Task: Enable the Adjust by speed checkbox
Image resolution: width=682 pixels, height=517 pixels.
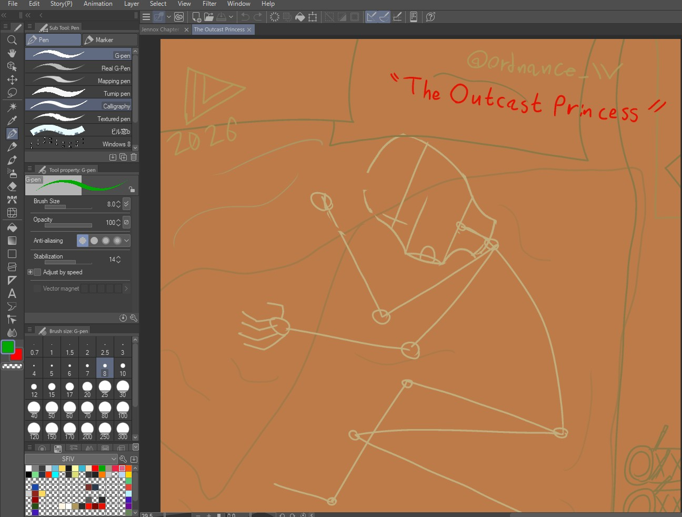Action: click(x=37, y=272)
